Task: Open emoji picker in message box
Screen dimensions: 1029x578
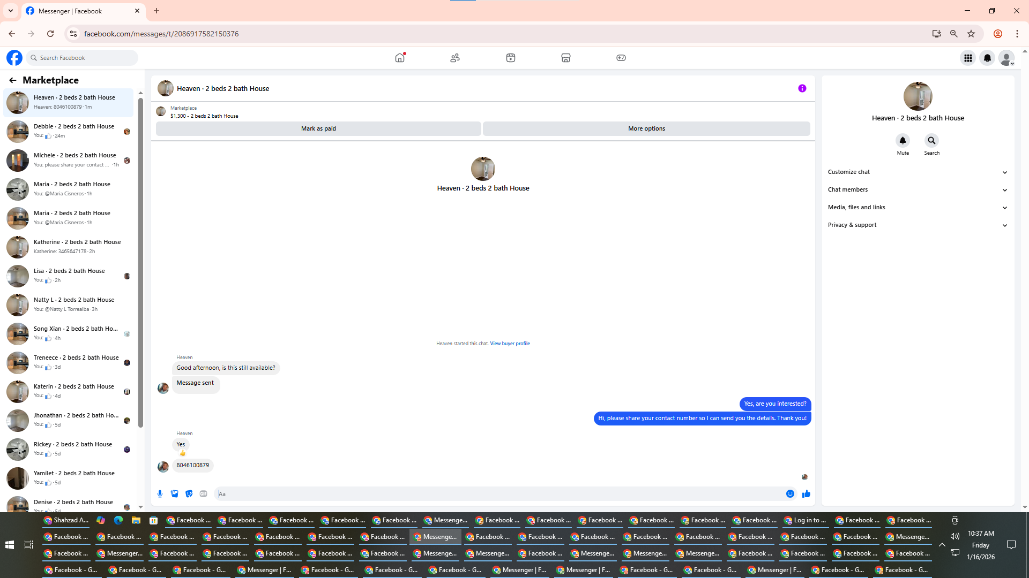Action: (790, 494)
